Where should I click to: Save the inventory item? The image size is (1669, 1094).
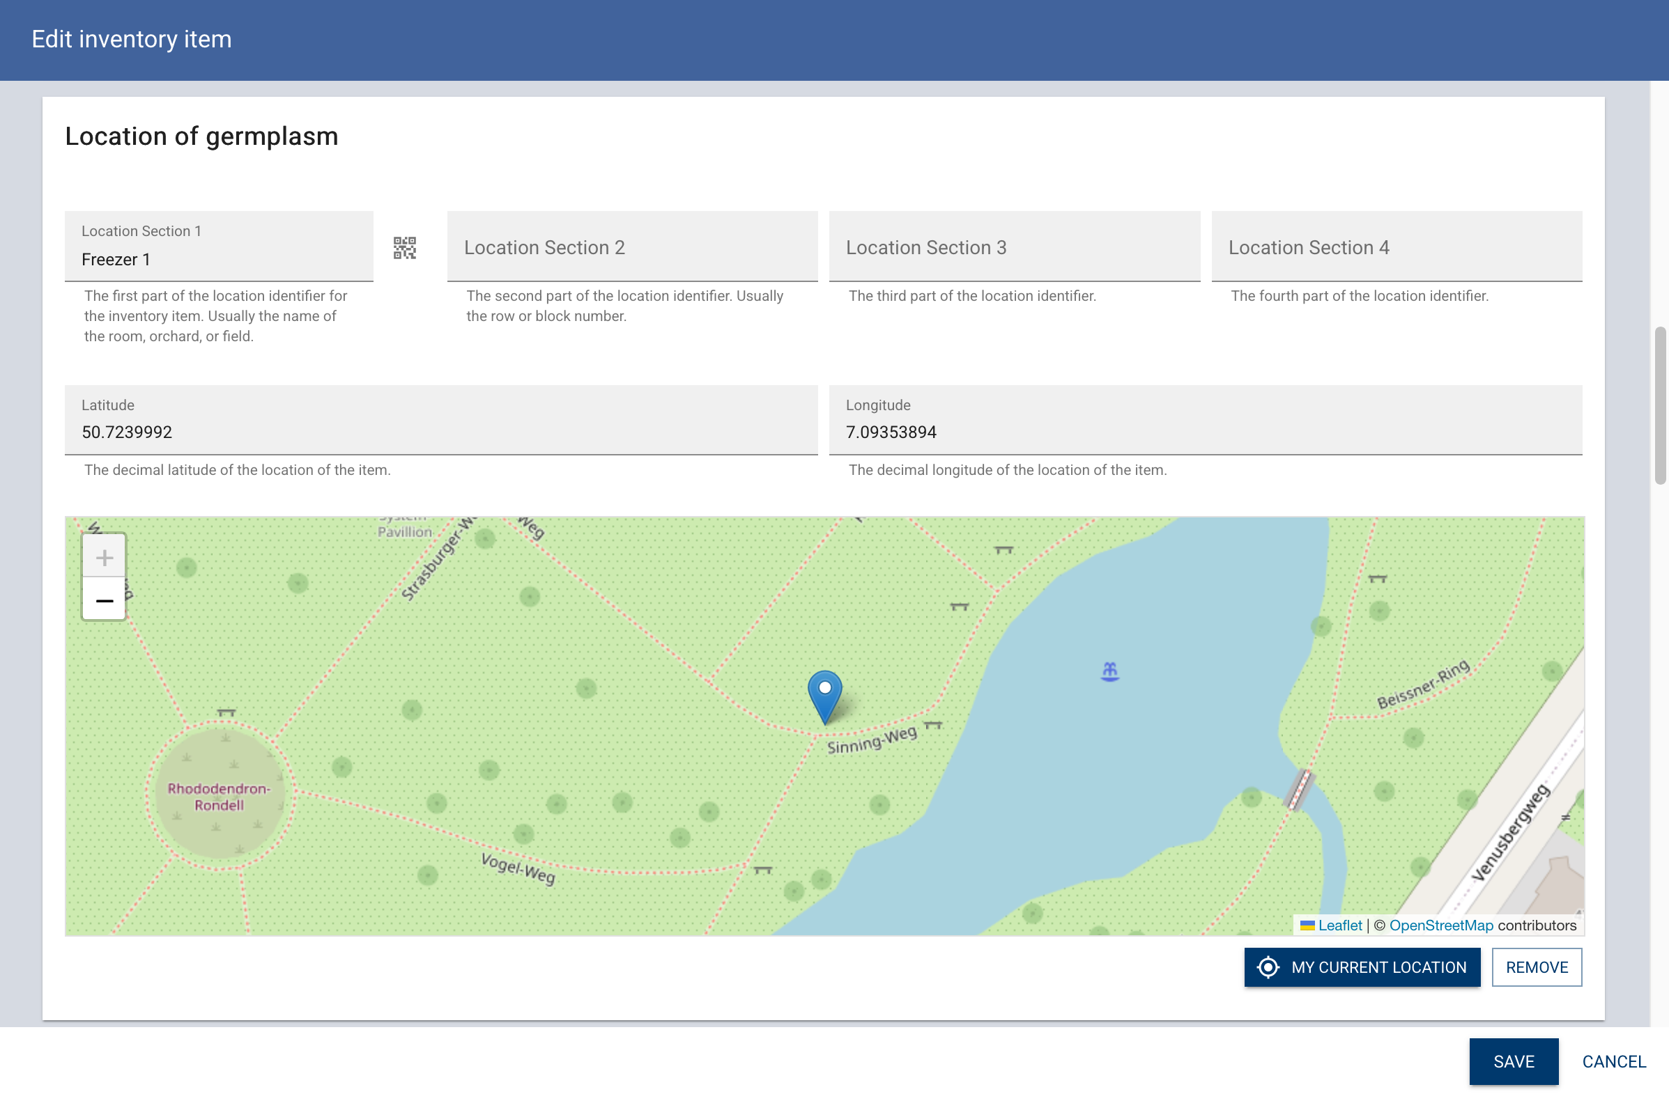click(x=1514, y=1061)
